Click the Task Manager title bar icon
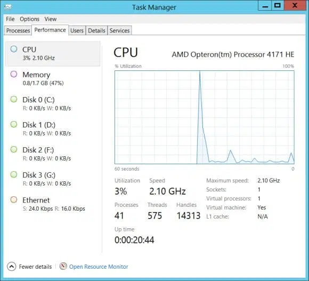 (8, 7)
